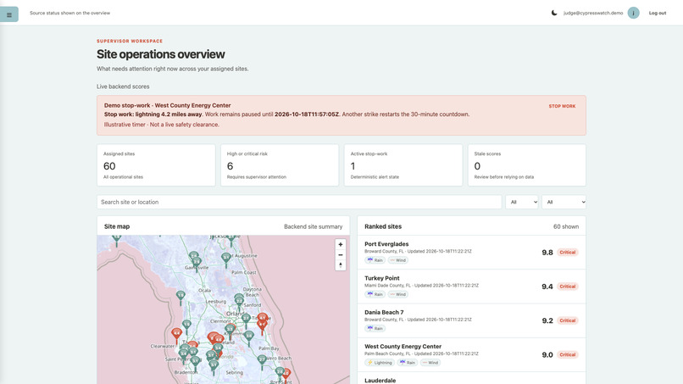Click the Backend site summary label
Viewport: 683px width, 384px height.
coord(314,226)
